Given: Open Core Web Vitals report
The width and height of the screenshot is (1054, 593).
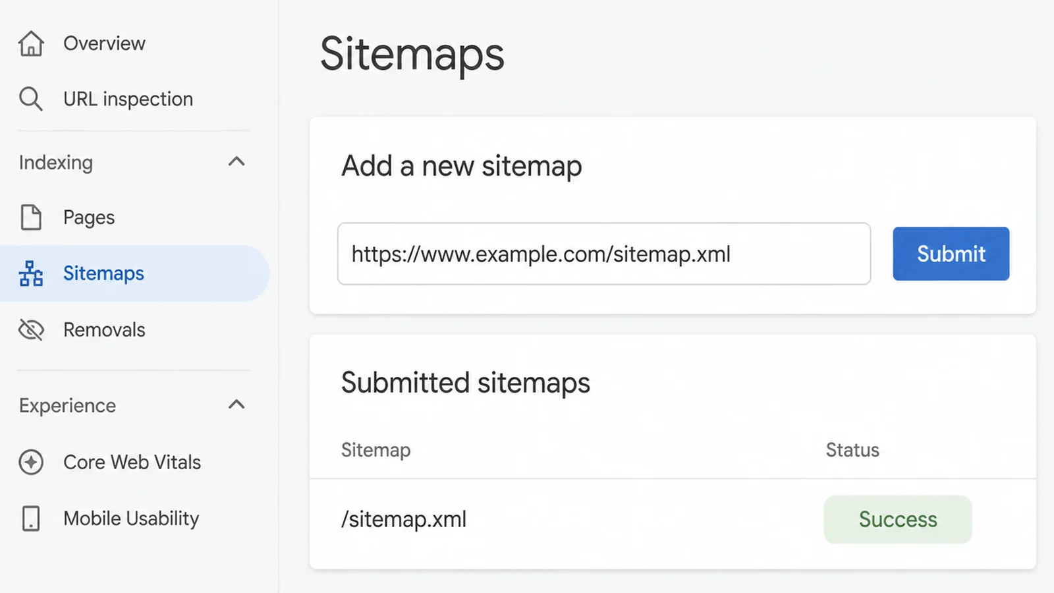Looking at the screenshot, I should pyautogui.click(x=132, y=463).
